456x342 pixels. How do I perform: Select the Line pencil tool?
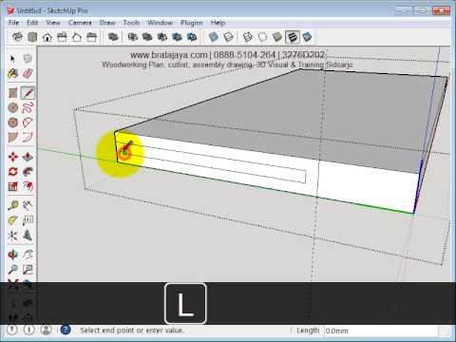coord(28,93)
